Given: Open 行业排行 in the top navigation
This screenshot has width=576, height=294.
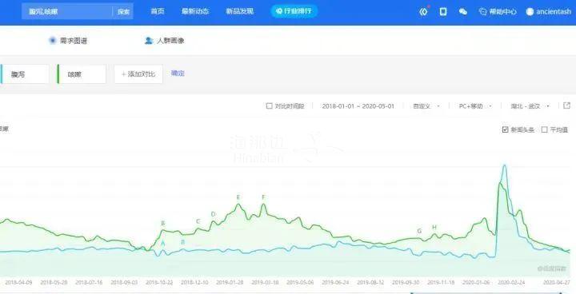Looking at the screenshot, I should tap(294, 11).
